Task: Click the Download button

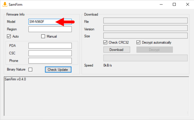Action: click(x=117, y=50)
